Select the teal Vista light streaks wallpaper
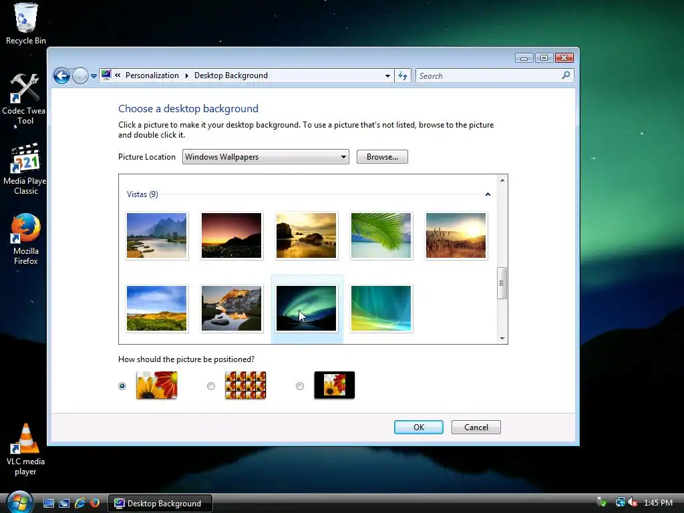This screenshot has width=684, height=513. point(381,309)
